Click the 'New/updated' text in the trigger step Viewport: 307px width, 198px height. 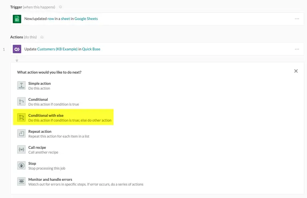tap(36, 19)
